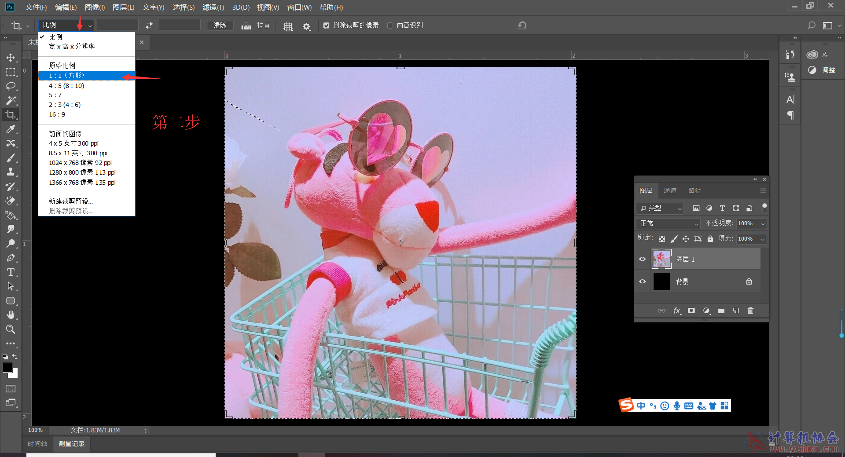Enable content-aware checkbox
The width and height of the screenshot is (845, 457).
[x=390, y=26]
